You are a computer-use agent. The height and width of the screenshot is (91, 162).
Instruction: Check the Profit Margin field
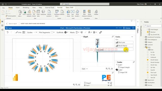tap(148, 30)
